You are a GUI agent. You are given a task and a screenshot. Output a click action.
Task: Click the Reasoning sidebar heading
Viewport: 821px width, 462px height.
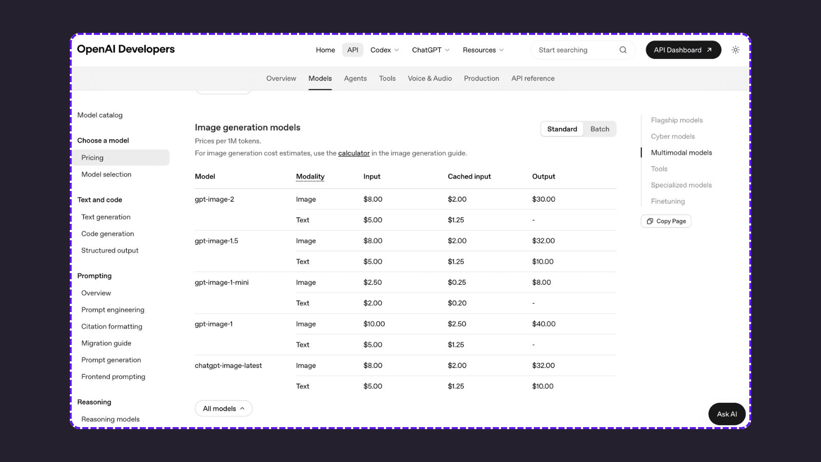[94, 402]
